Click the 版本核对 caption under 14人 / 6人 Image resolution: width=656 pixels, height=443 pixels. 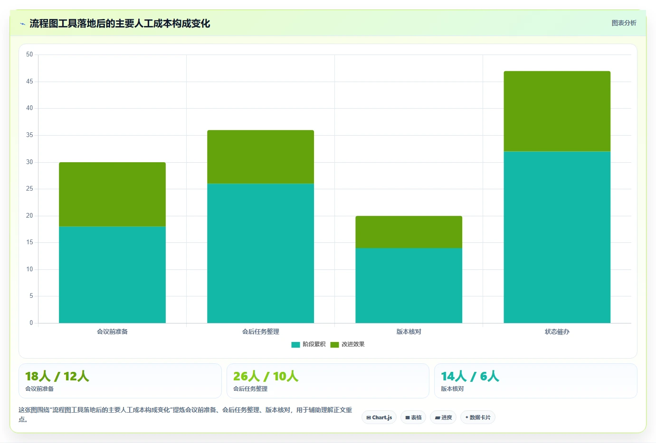(452, 389)
